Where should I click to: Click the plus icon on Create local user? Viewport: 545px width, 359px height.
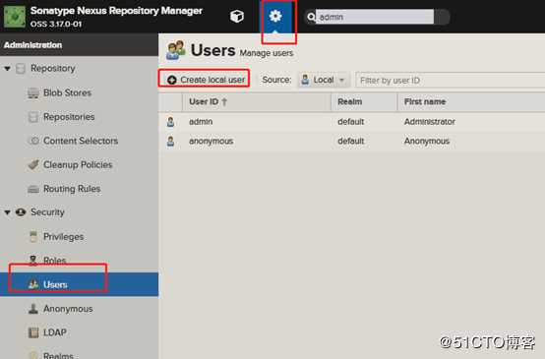[172, 80]
